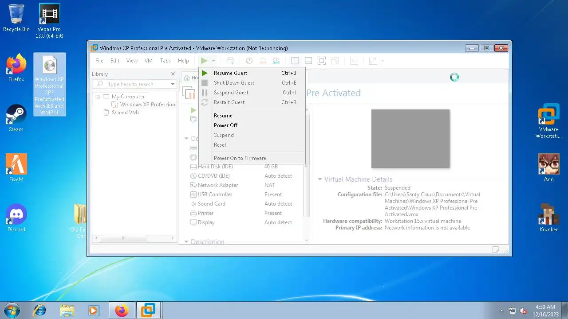Choose Suspend Guest menu entry

[252, 93]
